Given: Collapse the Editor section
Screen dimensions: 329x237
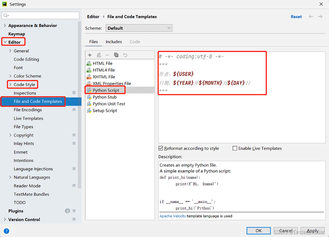Looking at the screenshot, I should point(5,42).
